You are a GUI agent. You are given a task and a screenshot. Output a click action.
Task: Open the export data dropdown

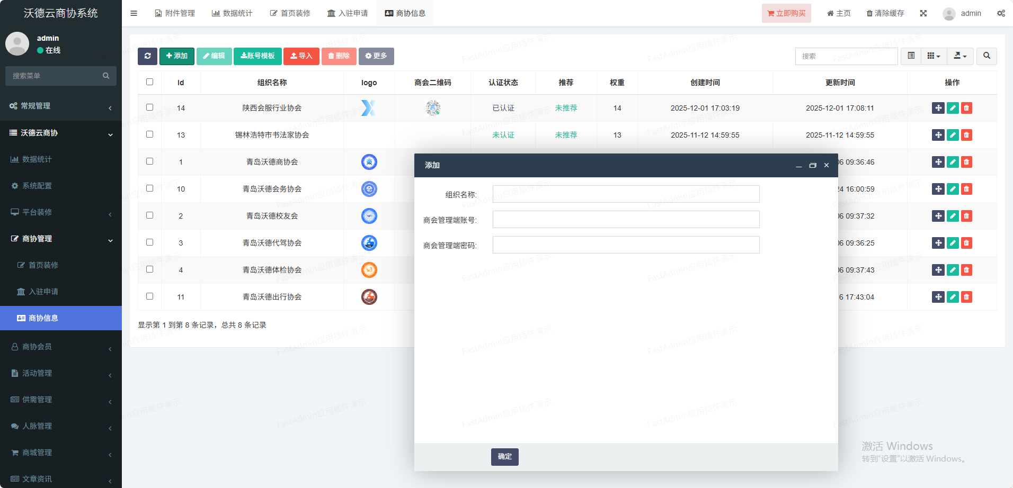coord(960,56)
